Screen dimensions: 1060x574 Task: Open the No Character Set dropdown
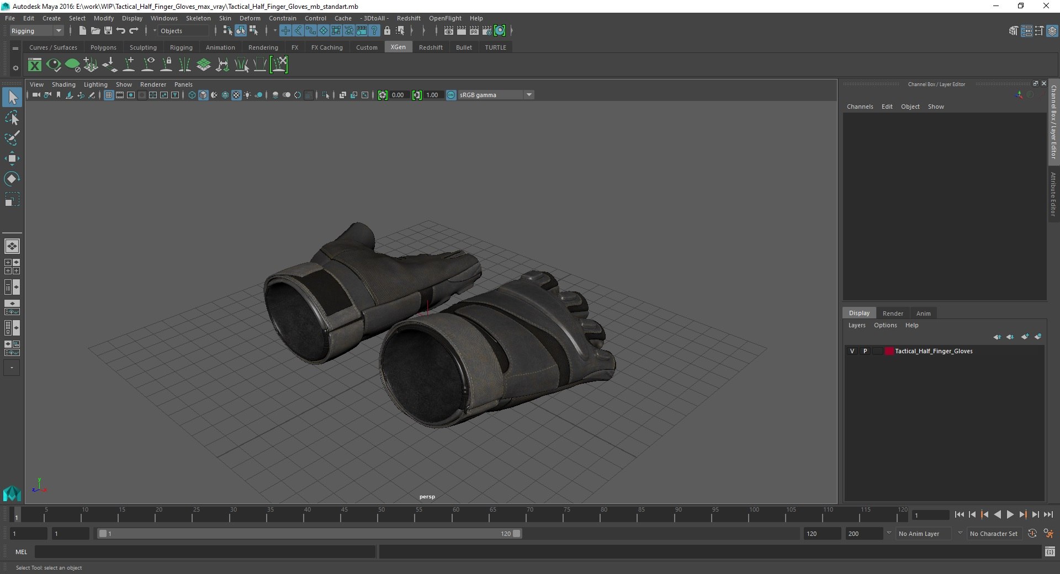tap(994, 534)
